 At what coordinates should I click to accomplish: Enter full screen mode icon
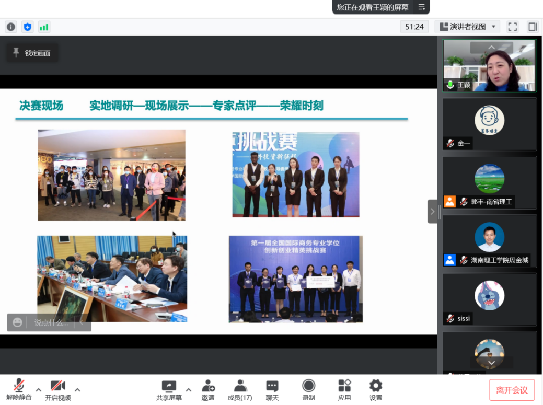coord(513,27)
